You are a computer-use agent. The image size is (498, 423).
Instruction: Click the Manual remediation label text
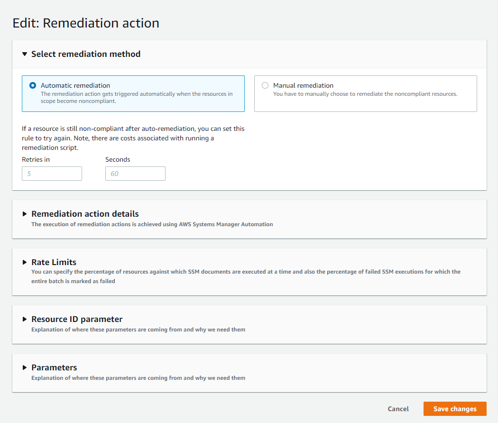[x=304, y=85]
